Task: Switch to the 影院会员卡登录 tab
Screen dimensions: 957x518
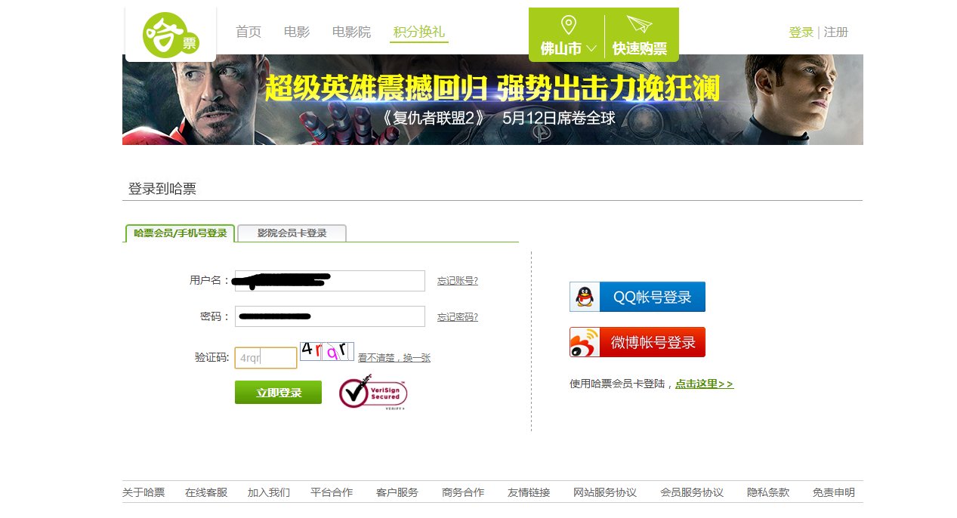Action: tap(291, 233)
